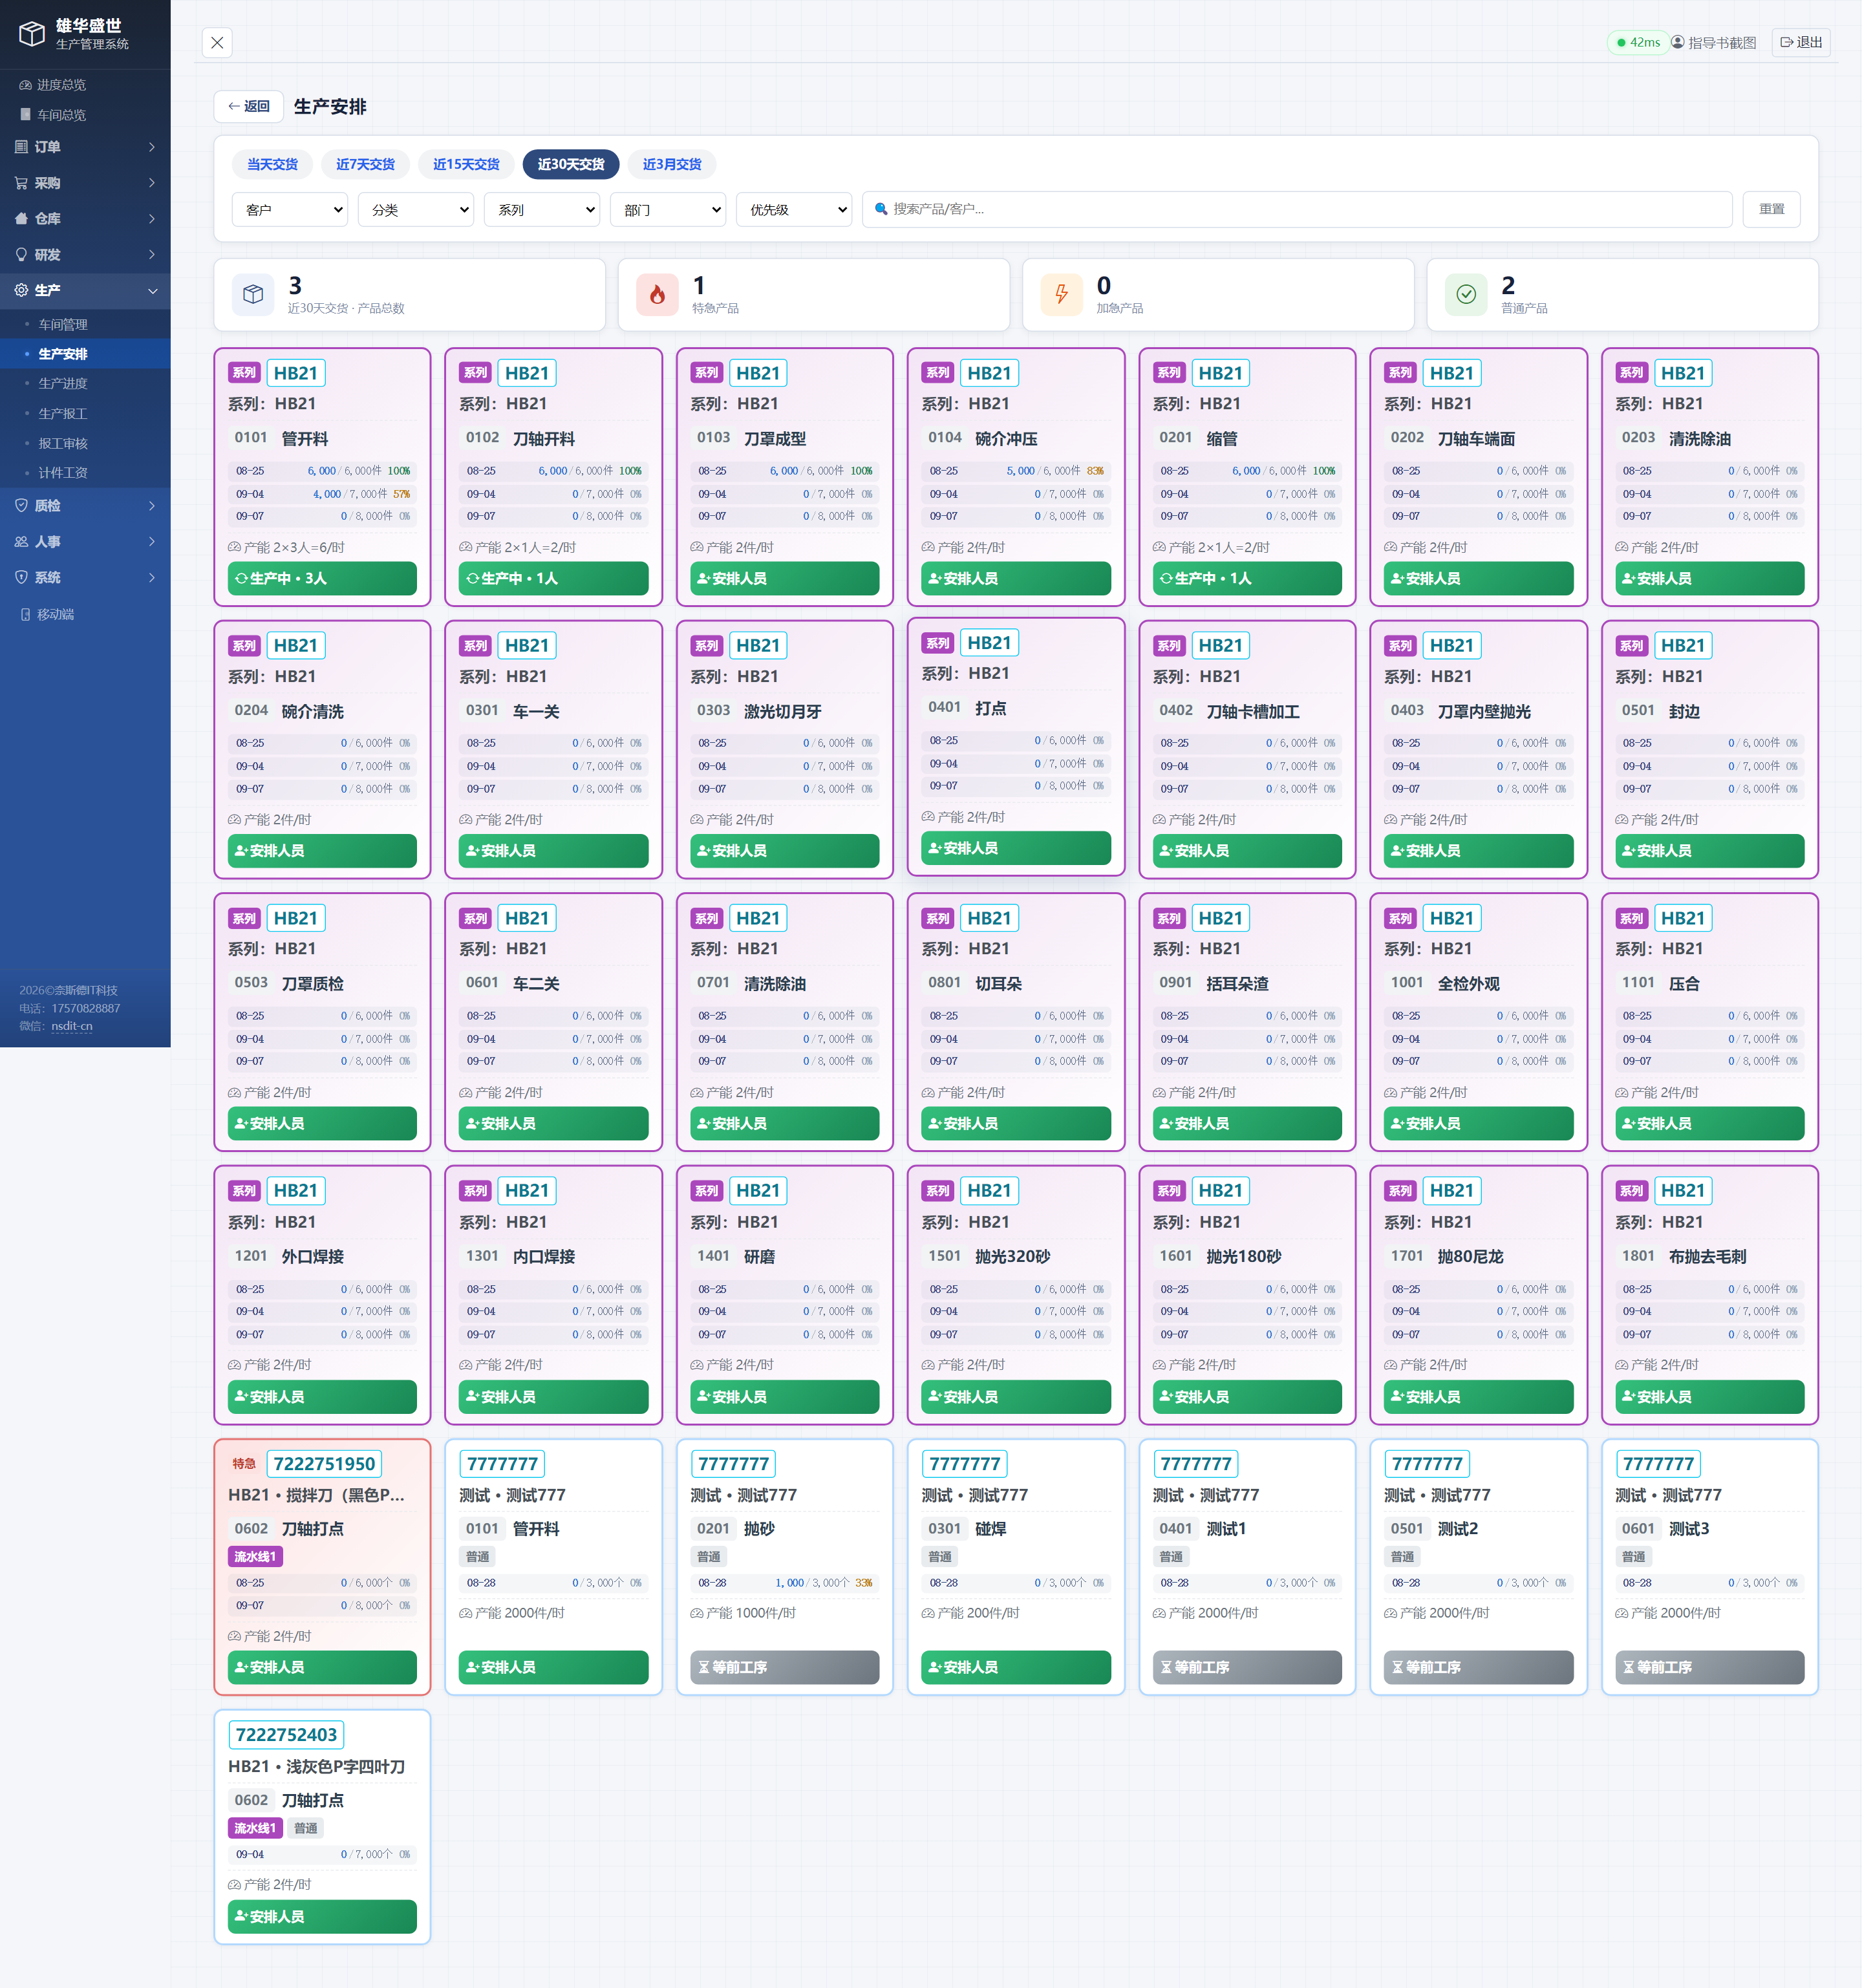Click the 指导书截图 user icon

coord(1678,42)
